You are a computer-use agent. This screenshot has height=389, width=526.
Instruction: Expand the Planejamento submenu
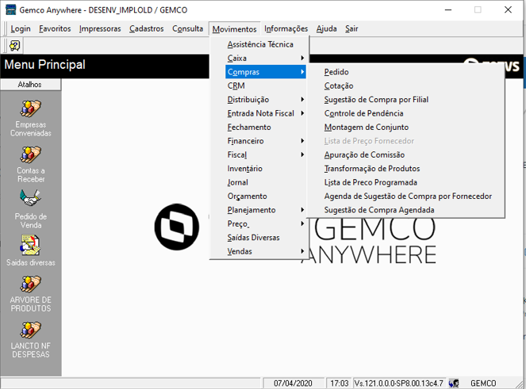(x=266, y=210)
